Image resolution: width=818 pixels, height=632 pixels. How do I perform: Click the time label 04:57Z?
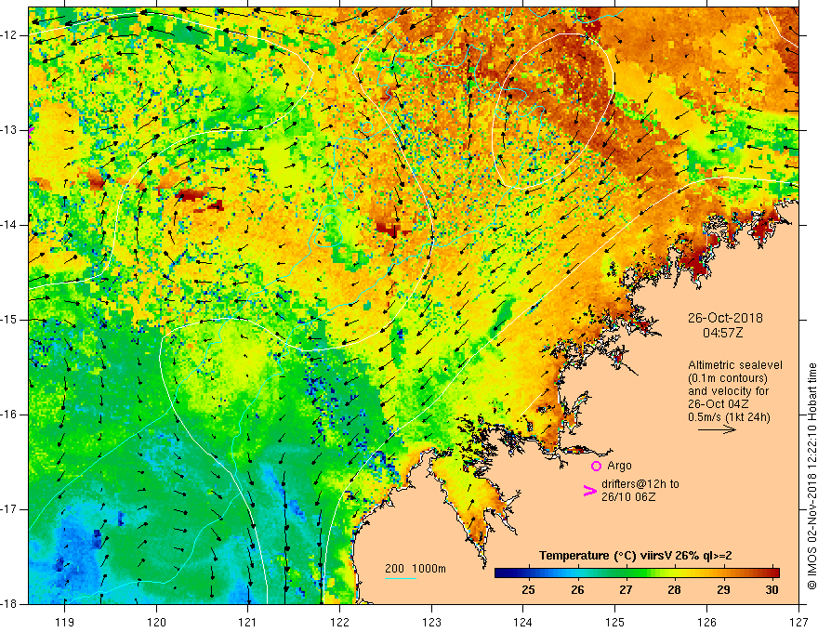coord(722,333)
